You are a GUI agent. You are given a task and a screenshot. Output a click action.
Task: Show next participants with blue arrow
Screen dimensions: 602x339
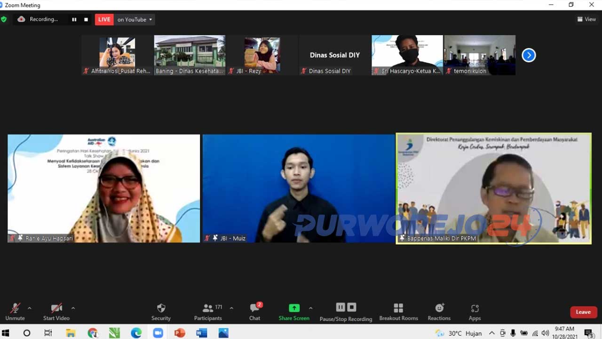pos(529,55)
